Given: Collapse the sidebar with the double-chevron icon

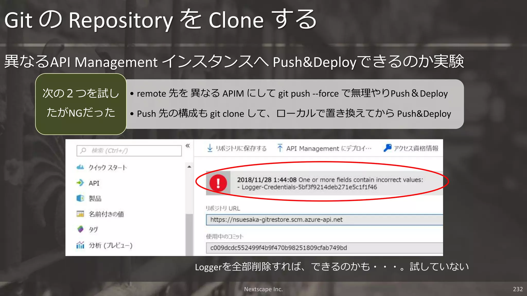Looking at the screenshot, I should 188,146.
